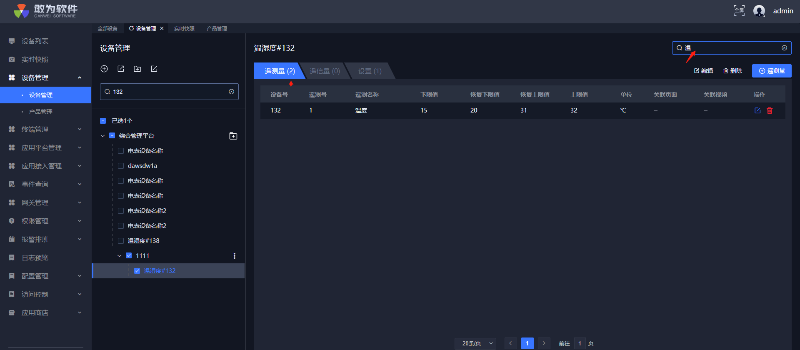Click the move-to-folder icon in device toolbar

(137, 69)
